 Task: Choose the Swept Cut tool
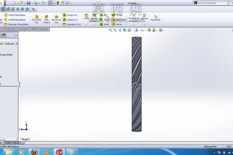[x=70, y=15]
